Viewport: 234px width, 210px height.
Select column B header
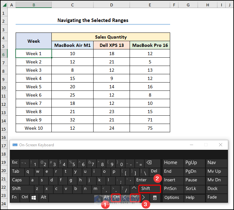coord(34,5)
